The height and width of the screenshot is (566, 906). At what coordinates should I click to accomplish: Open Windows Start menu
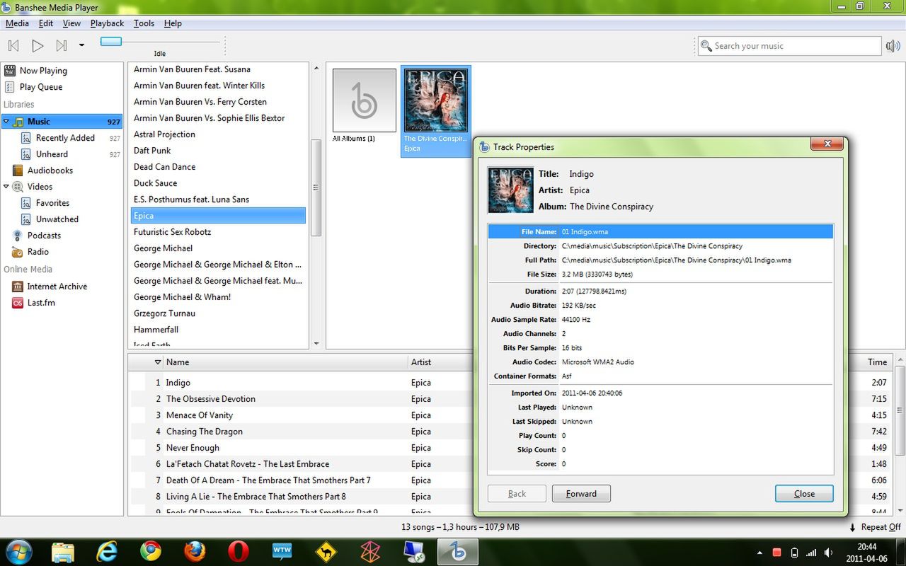tap(18, 552)
